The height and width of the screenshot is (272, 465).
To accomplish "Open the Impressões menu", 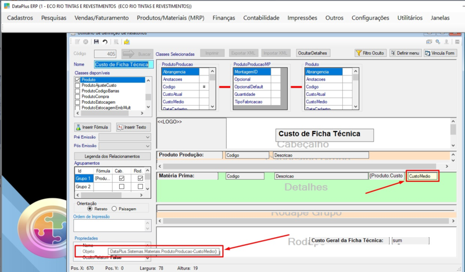I will point(302,18).
